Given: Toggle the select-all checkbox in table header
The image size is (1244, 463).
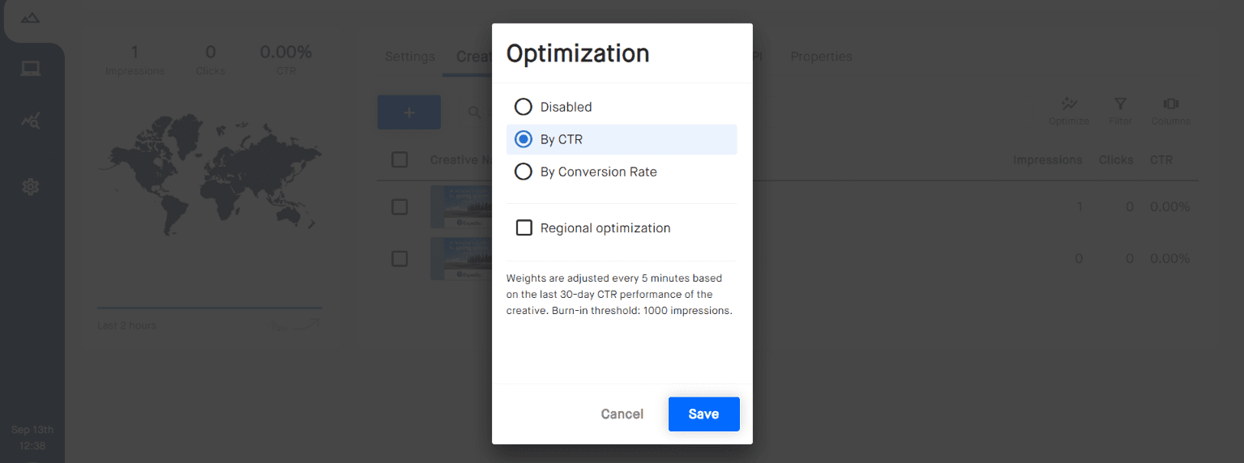Looking at the screenshot, I should 400,159.
